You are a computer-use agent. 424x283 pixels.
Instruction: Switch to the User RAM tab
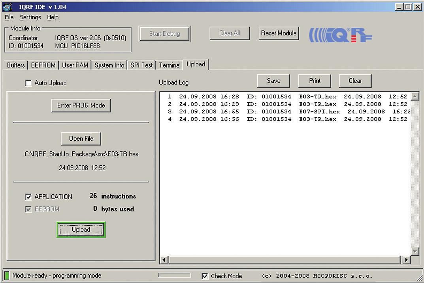75,65
